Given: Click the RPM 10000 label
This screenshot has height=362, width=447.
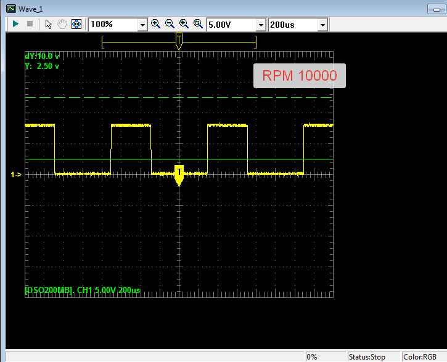Looking at the screenshot, I should (300, 76).
